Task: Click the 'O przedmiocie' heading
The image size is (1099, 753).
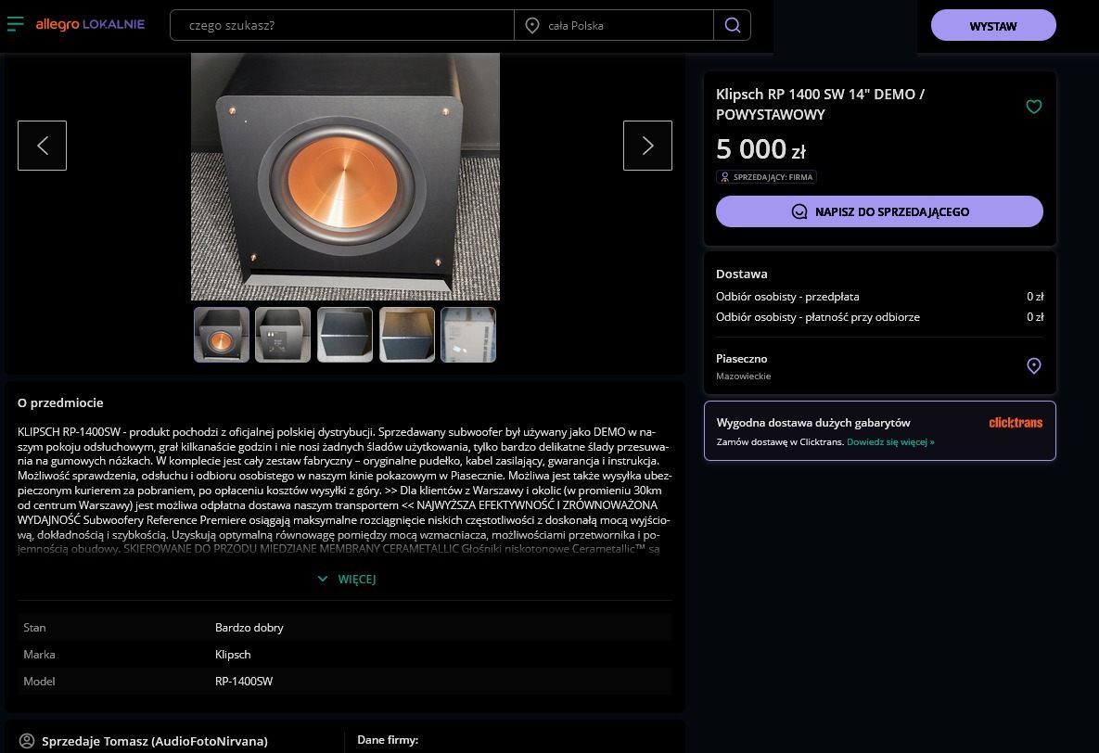Action: click(x=60, y=402)
